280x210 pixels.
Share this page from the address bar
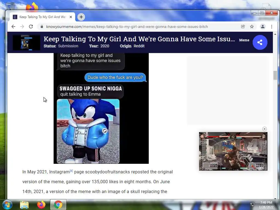[243, 27]
